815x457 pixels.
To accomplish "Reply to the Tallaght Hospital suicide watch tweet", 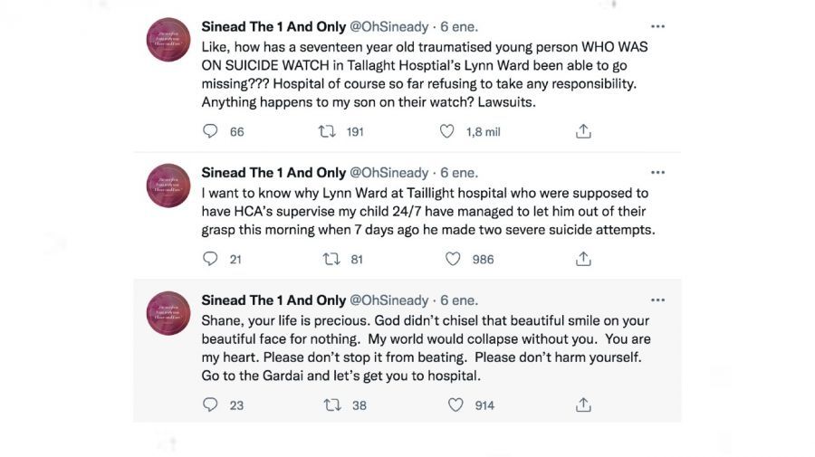I will (x=210, y=131).
